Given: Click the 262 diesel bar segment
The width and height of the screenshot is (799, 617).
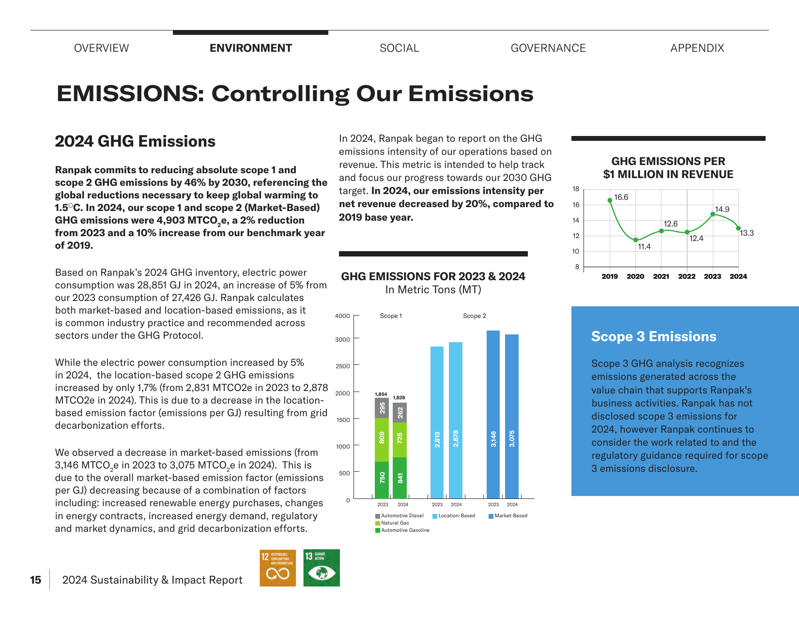Looking at the screenshot, I should [400, 413].
